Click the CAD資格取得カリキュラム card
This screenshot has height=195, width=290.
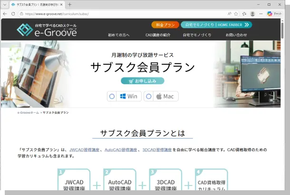(212, 179)
